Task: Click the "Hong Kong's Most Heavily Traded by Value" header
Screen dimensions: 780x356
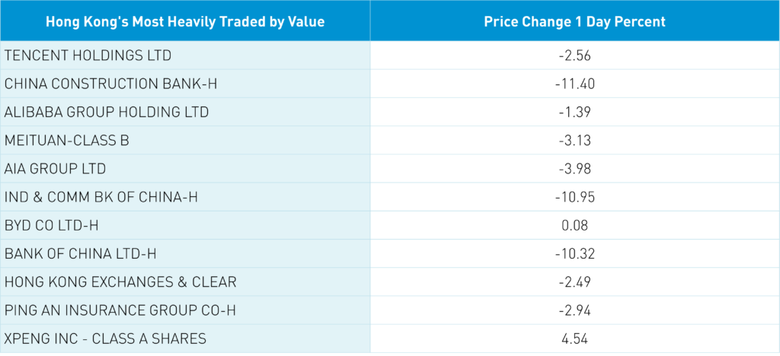Action: click(x=185, y=21)
